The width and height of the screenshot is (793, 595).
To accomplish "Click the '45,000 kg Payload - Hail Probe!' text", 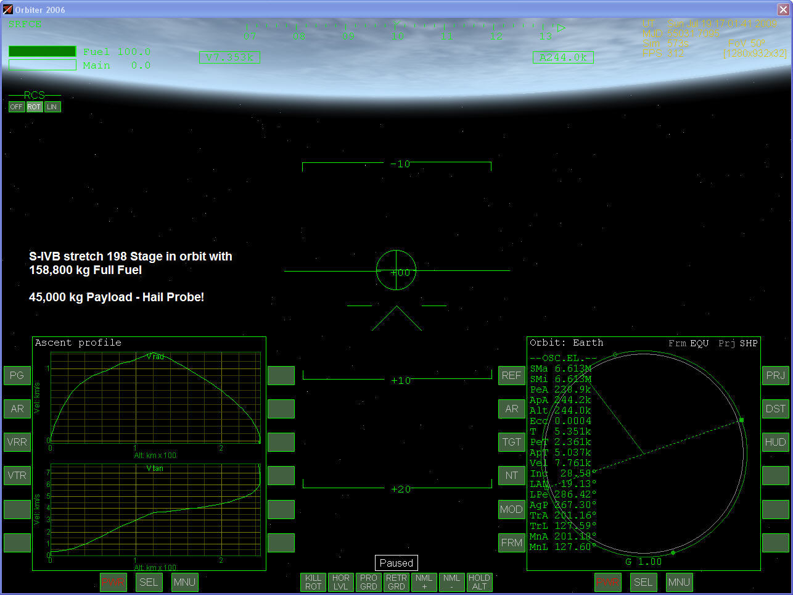I will click(x=117, y=297).
